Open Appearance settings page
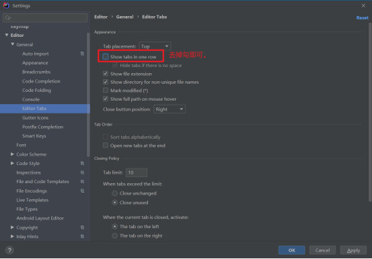The image size is (372, 259). (x=35, y=63)
